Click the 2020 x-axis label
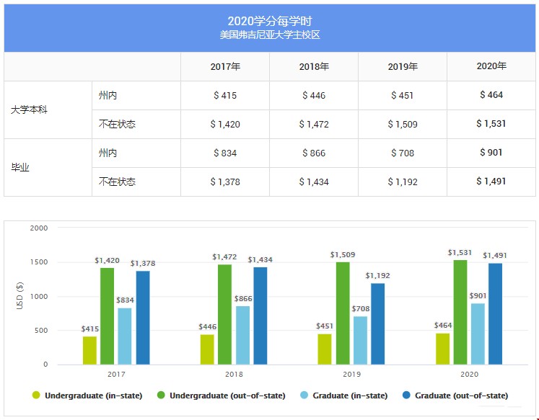The width and height of the screenshot is (539, 420). point(469,374)
